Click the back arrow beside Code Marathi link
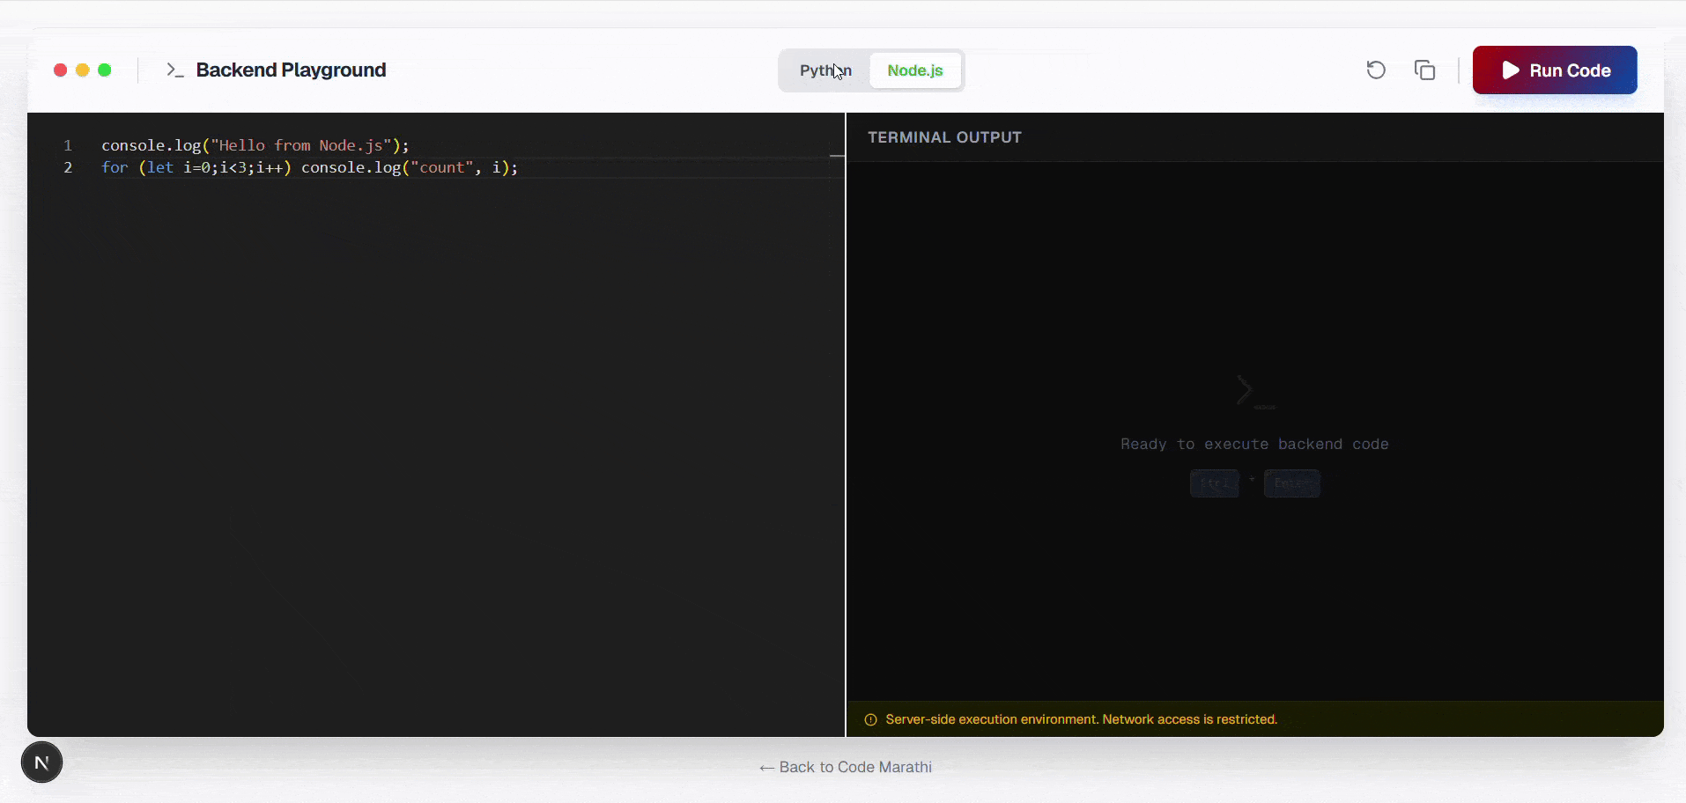 tap(765, 767)
